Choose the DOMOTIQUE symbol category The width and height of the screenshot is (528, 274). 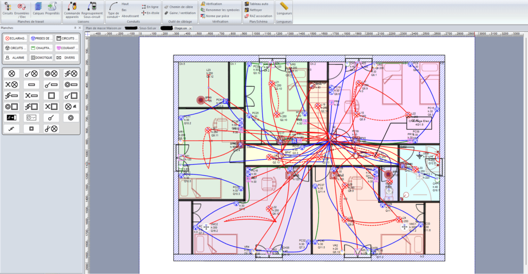[x=41, y=58]
